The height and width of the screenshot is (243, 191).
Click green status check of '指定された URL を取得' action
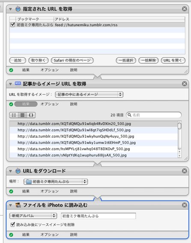[x=11, y=70]
